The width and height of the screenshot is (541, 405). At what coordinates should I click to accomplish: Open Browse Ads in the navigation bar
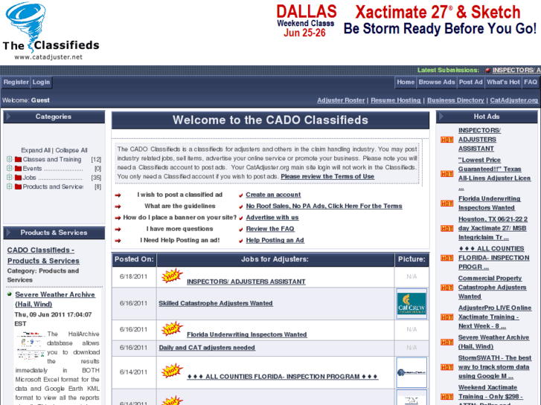pyautogui.click(x=437, y=82)
